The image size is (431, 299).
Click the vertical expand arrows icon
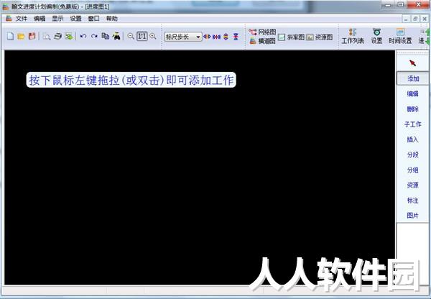point(226,37)
